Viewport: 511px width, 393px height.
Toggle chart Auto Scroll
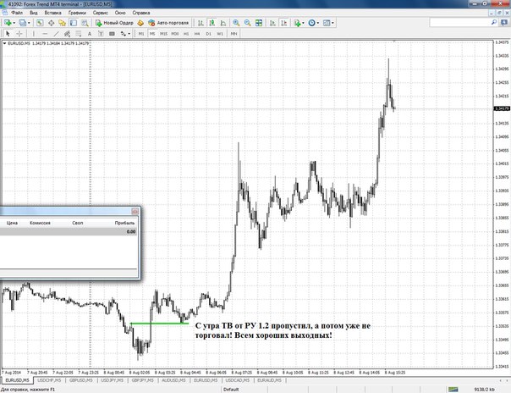point(272,23)
